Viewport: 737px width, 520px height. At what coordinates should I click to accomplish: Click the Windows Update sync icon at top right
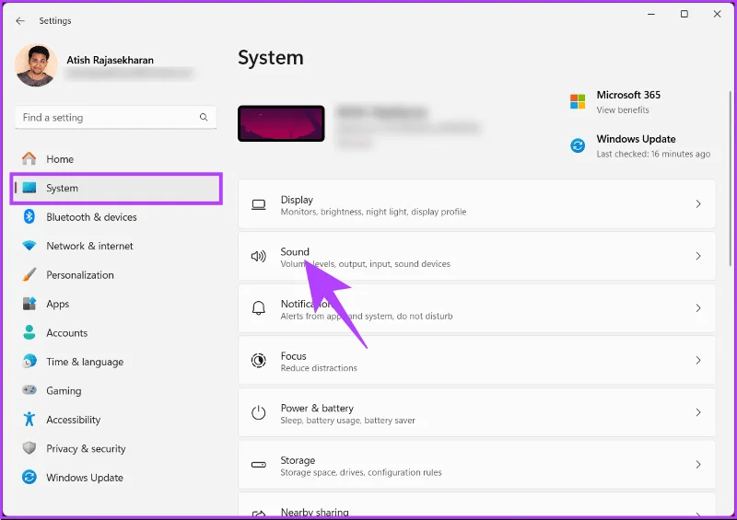(x=578, y=145)
